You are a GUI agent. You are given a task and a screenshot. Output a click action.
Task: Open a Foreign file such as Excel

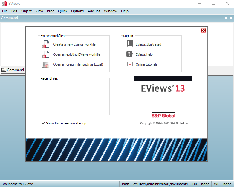(78, 64)
